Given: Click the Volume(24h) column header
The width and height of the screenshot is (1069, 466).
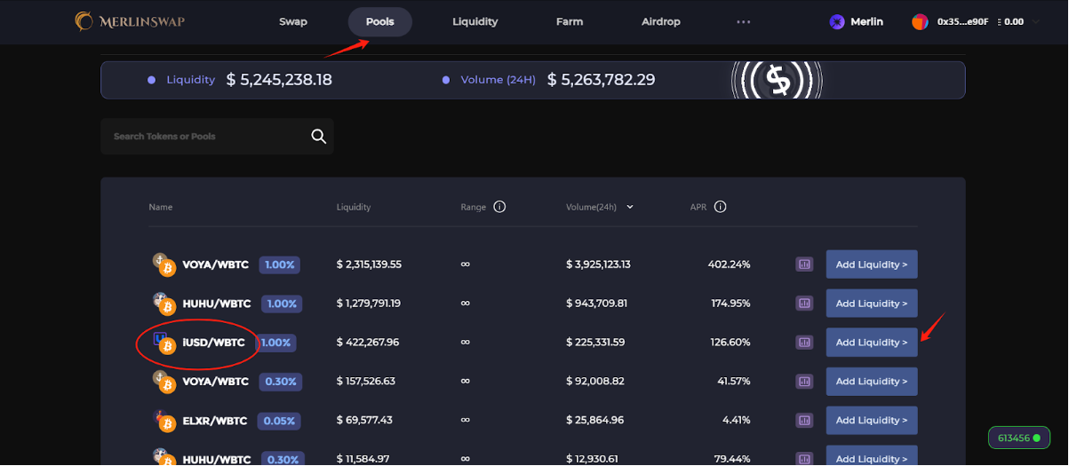Looking at the screenshot, I should [x=591, y=207].
